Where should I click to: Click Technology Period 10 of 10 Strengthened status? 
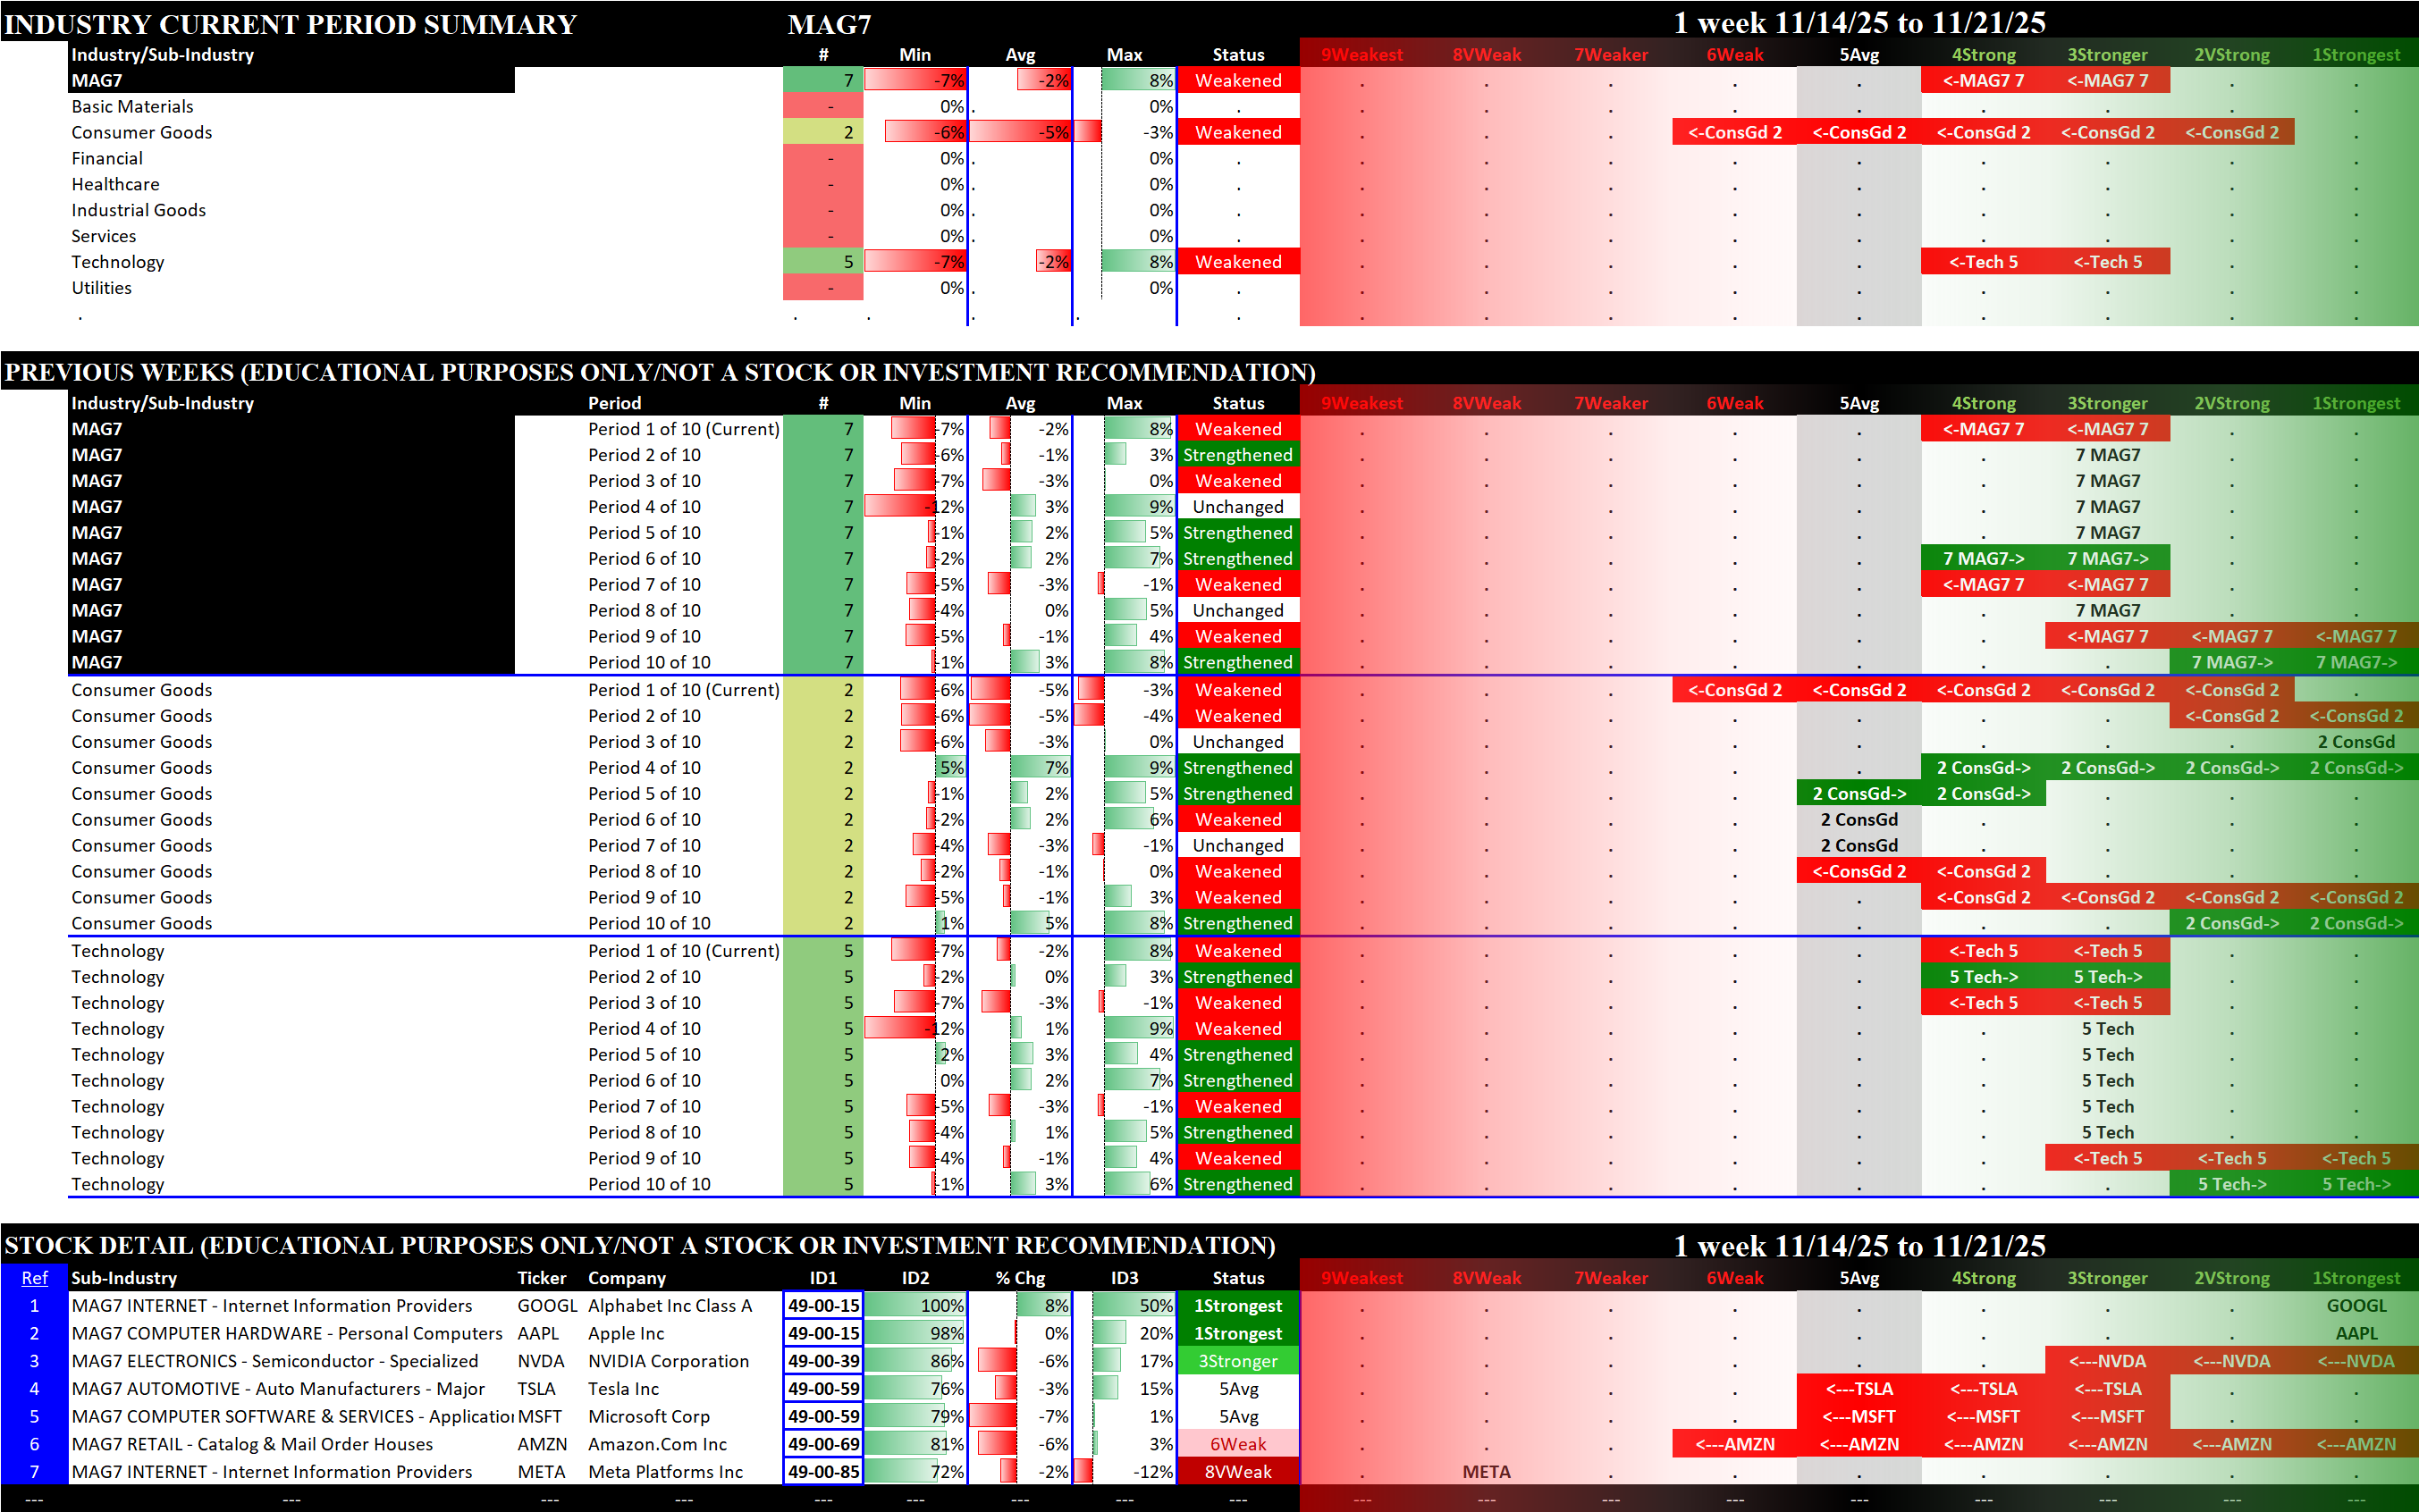pyautogui.click(x=1237, y=1184)
